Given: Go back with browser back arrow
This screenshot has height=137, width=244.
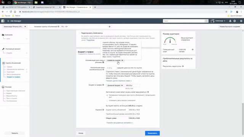Looking at the screenshot, I should pyautogui.click(x=3, y=12).
